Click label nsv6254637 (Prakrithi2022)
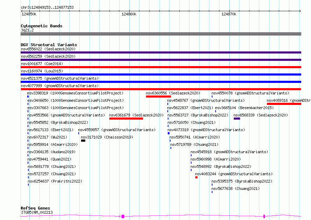 click(55, 181)
